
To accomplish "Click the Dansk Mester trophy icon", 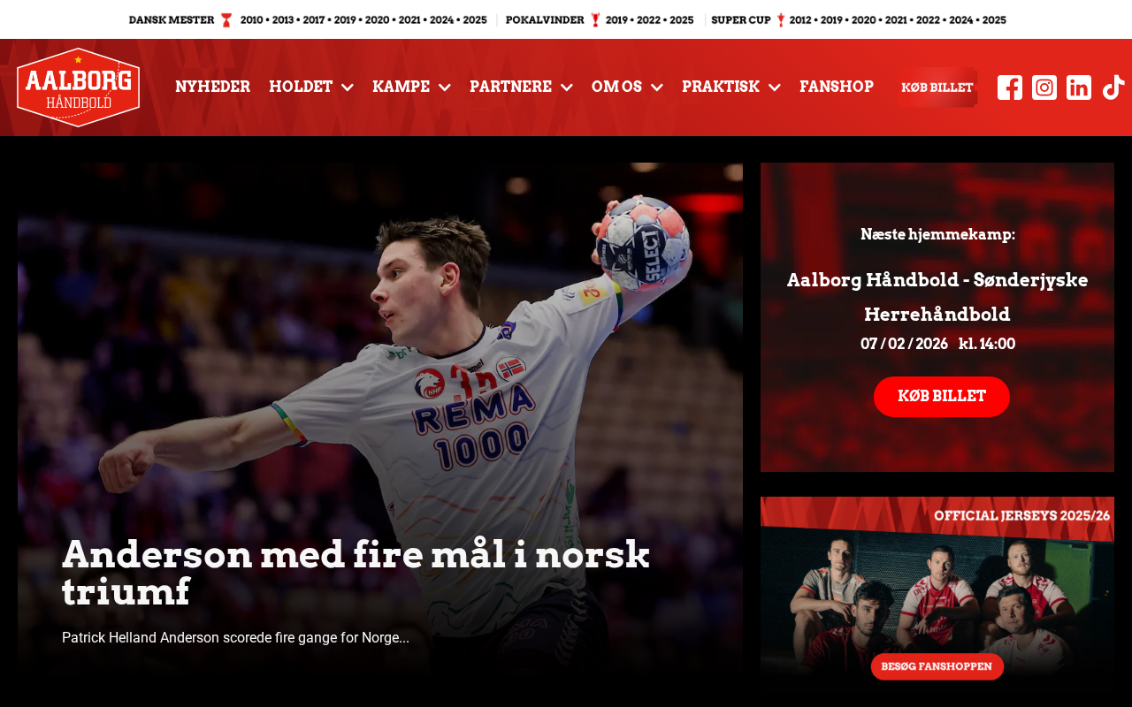I will 226,20.
